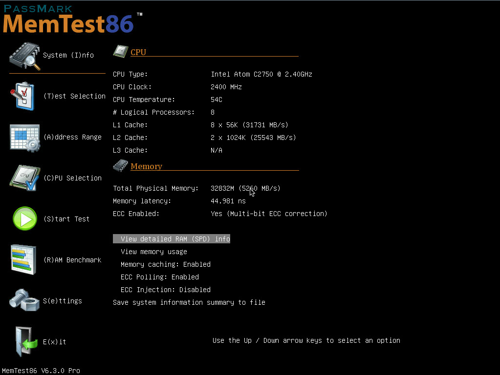Viewport: 500px width, 375px height.
Task: Select the S(e)ttings menu label
Action: click(63, 301)
